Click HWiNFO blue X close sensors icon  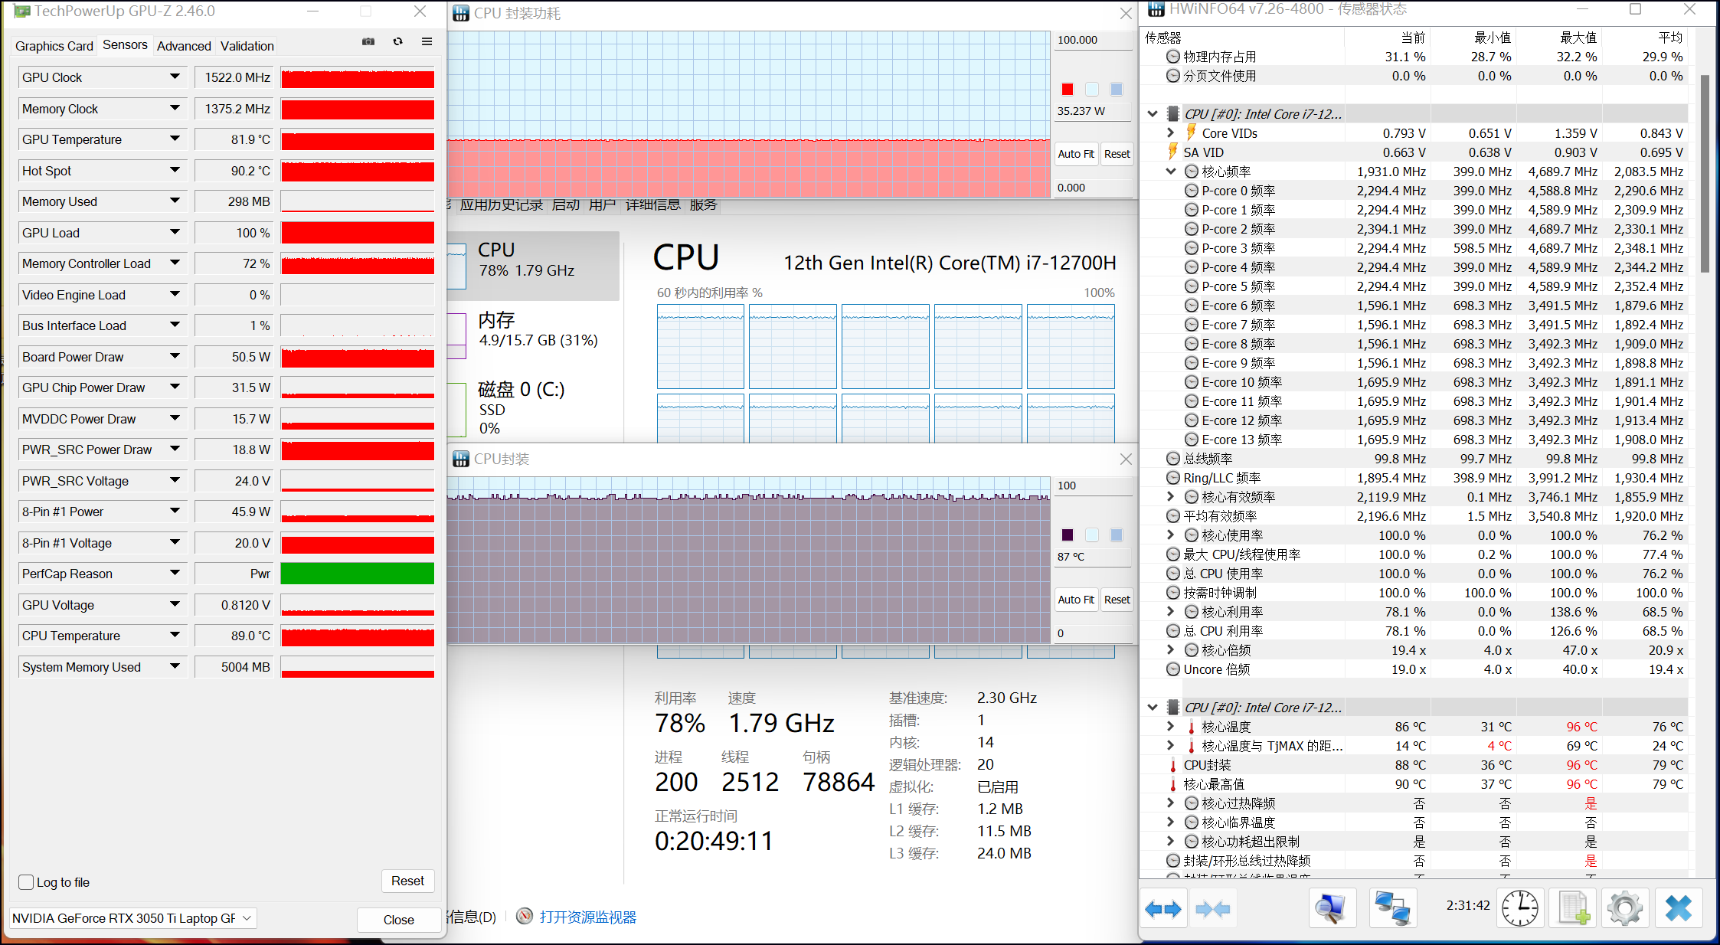[x=1678, y=909]
